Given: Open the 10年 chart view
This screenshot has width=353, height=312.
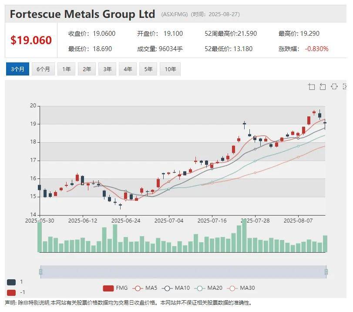Looking at the screenshot, I should click(x=171, y=69).
